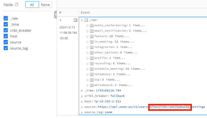Click the event timestamp 2024-12-13
207x118 pixels.
67,27
